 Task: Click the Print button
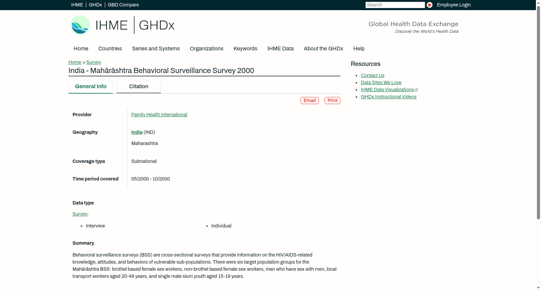[x=332, y=101]
